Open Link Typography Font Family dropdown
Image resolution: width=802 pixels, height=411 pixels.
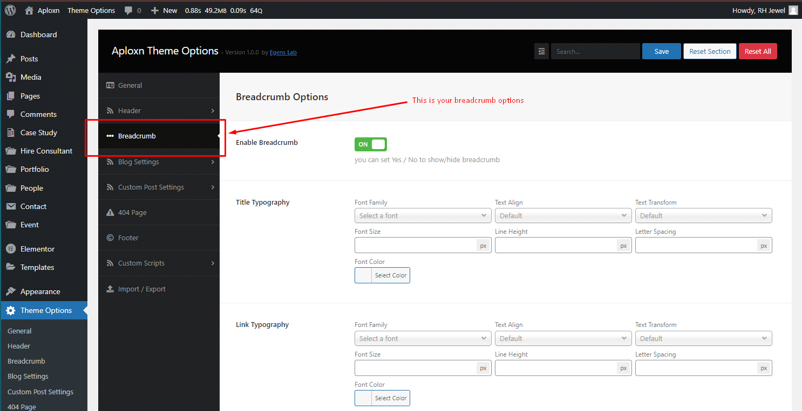coord(423,338)
